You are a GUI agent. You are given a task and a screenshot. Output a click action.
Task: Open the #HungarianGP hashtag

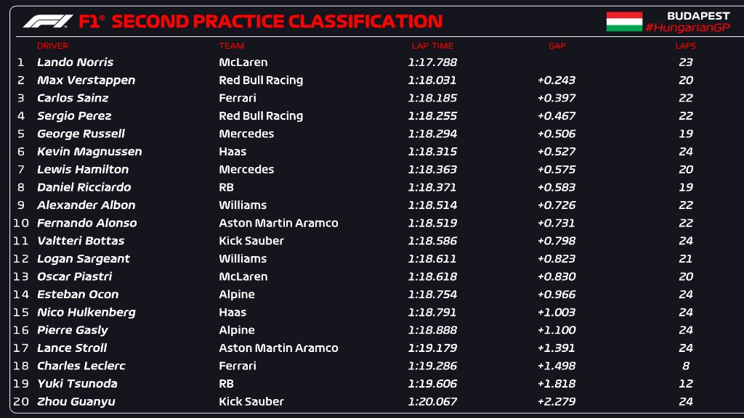tap(687, 28)
